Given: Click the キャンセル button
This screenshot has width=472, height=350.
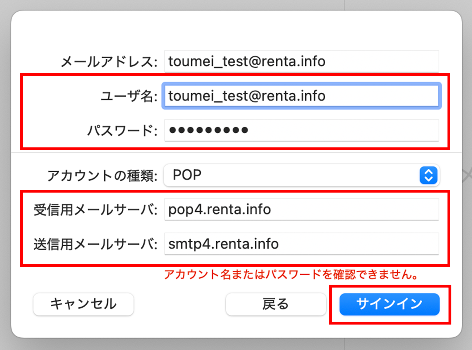Looking at the screenshot, I should (83, 304).
